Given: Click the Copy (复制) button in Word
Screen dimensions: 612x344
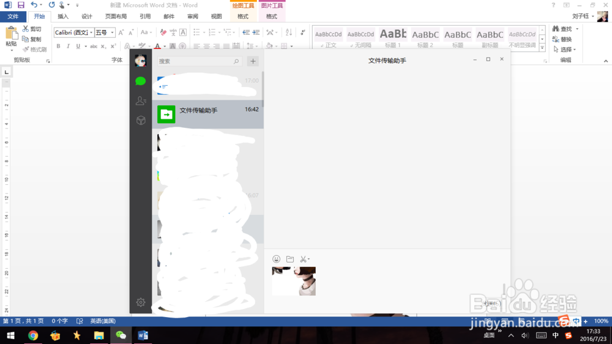Looking at the screenshot, I should (x=32, y=39).
